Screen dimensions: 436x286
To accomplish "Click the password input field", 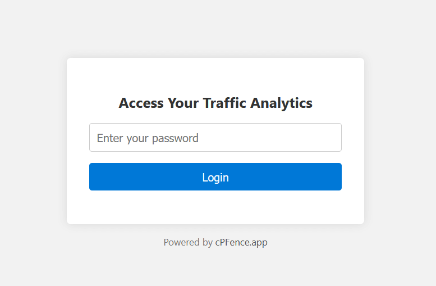I will 215,138.
